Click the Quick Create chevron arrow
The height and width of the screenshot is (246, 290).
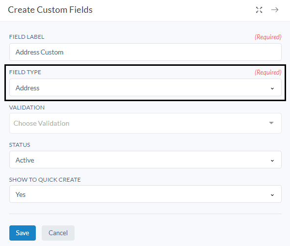point(272,195)
